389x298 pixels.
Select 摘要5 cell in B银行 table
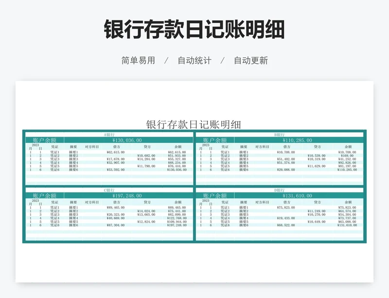click(244, 166)
